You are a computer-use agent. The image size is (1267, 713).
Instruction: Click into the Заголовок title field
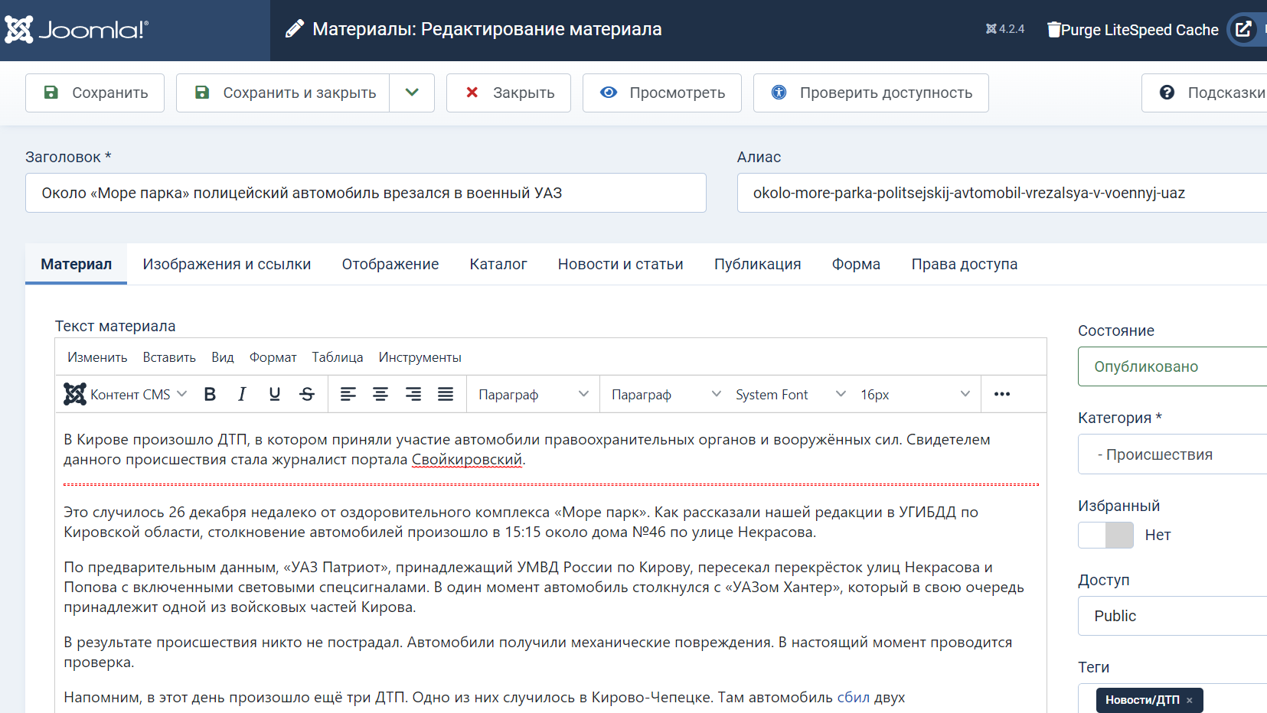coord(365,193)
